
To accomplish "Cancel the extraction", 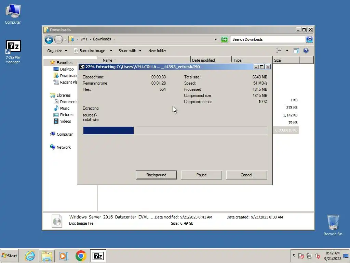I will click(246, 175).
